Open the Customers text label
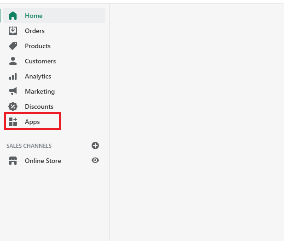This screenshot has height=241, width=284. pyautogui.click(x=40, y=61)
